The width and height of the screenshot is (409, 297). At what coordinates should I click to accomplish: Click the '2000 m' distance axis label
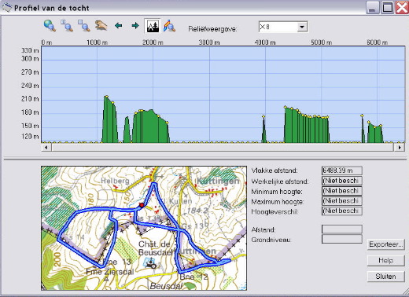[153, 42]
